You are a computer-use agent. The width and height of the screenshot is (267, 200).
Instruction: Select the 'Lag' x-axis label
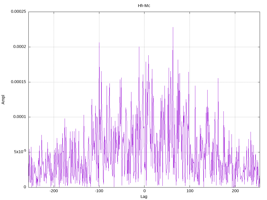pos(144,197)
